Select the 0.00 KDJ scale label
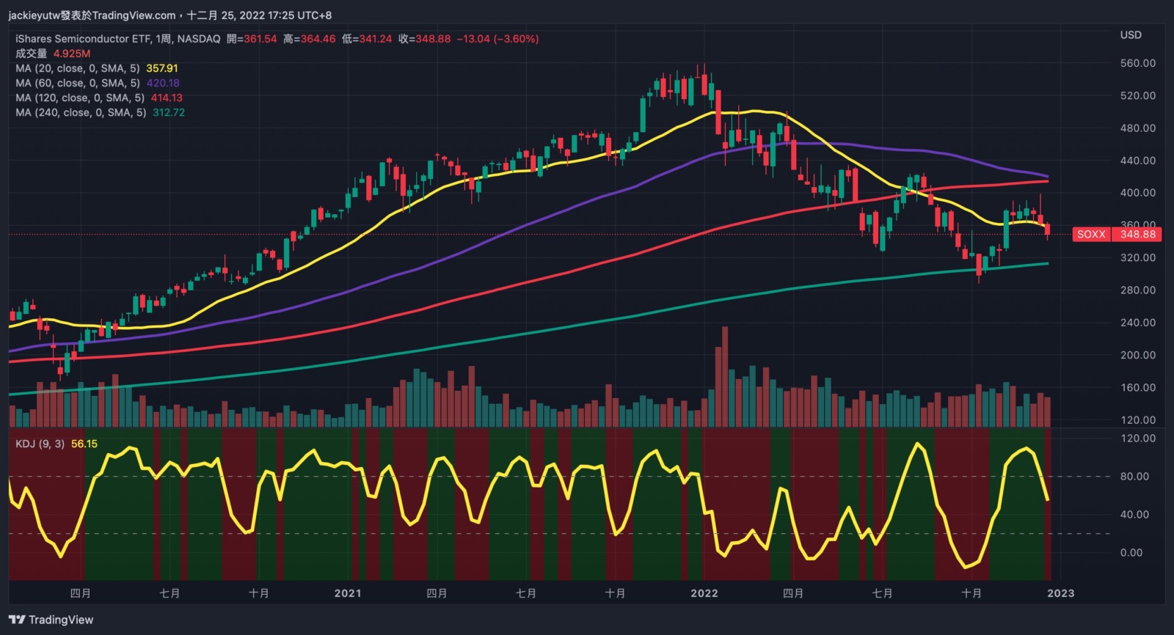1174x635 pixels. [1131, 553]
